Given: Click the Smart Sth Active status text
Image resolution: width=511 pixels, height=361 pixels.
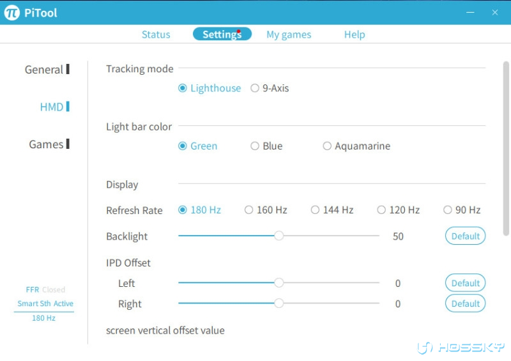Looking at the screenshot, I should pyautogui.click(x=45, y=303).
